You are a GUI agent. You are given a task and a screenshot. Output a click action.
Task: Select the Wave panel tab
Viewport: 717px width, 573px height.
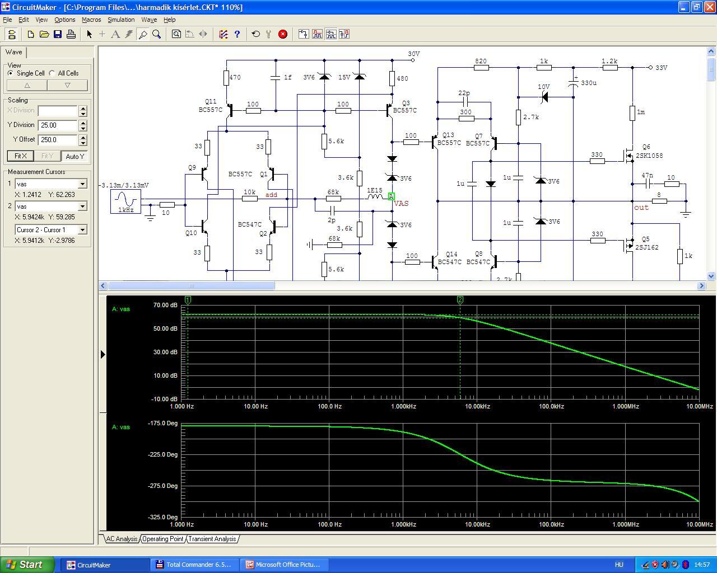(14, 52)
